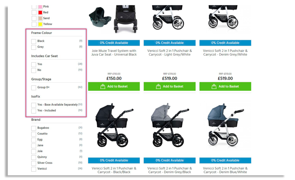The image size is (295, 180).
Task: Add the Denim Grey/White Venicci to basket
Action: tap(225, 87)
